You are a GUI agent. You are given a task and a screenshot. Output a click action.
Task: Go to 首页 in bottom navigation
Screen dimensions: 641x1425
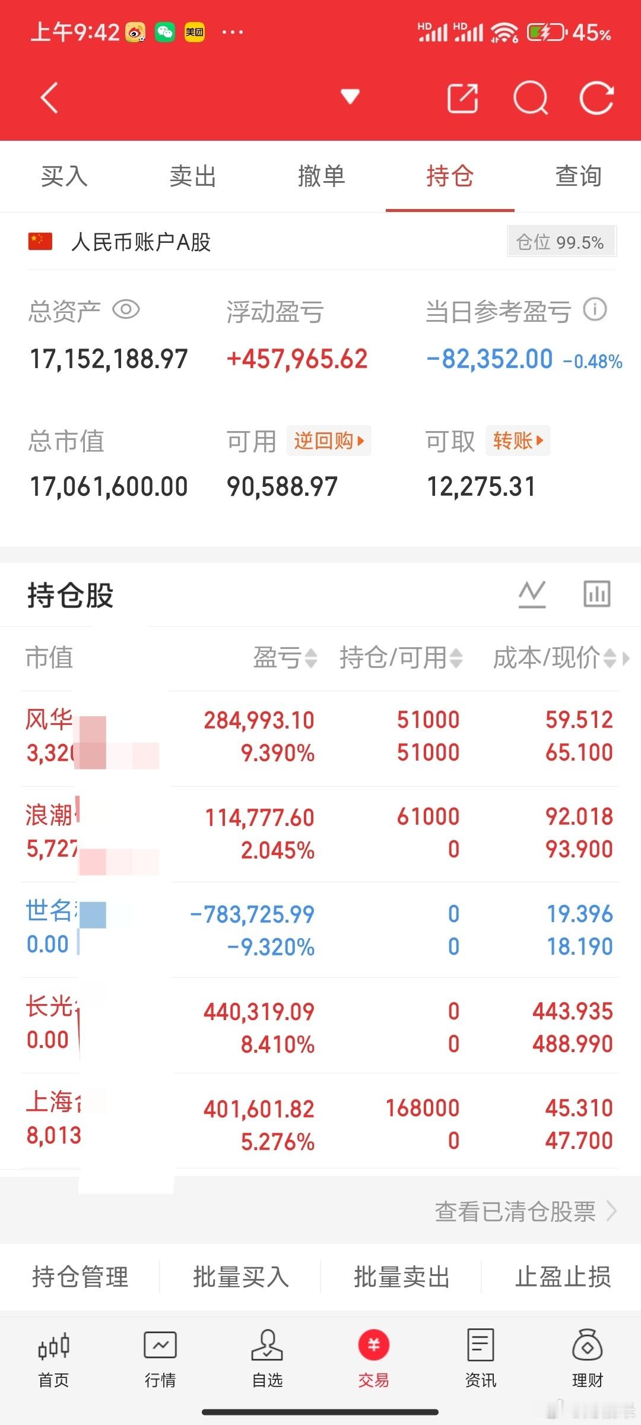(x=53, y=1358)
